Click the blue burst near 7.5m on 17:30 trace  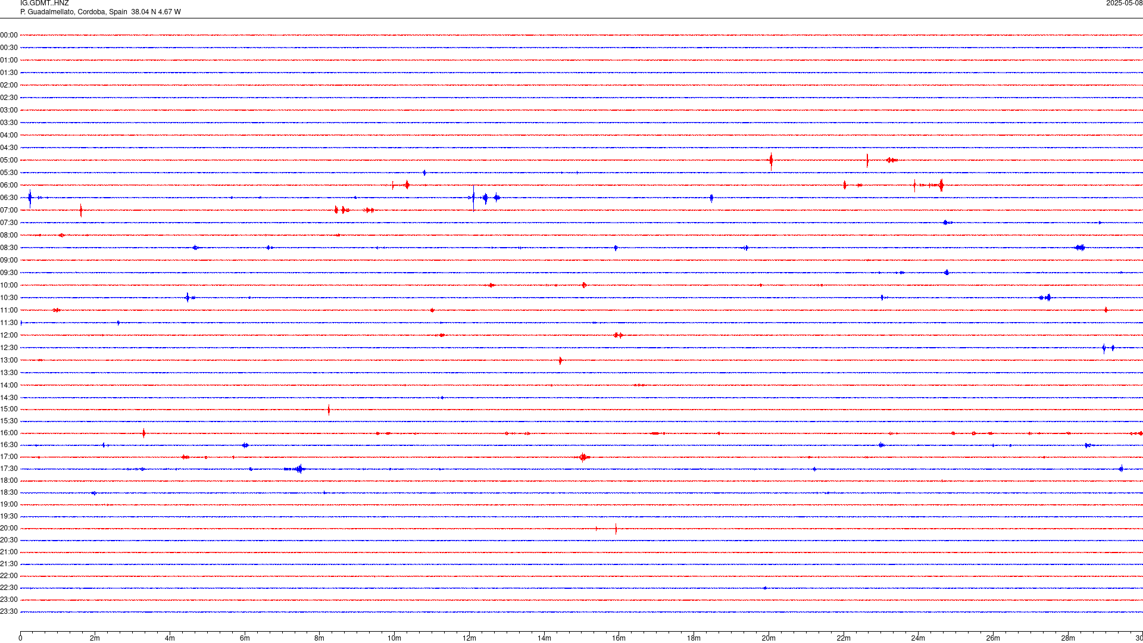299,469
